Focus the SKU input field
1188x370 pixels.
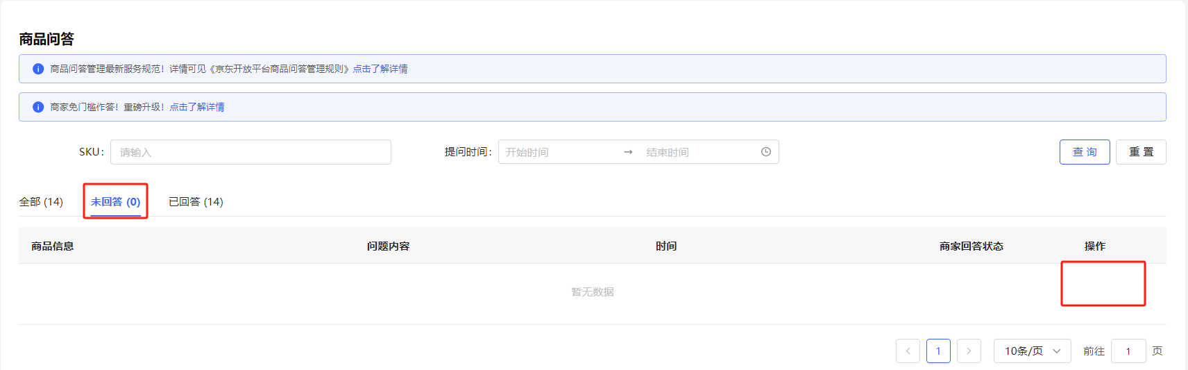coord(251,152)
